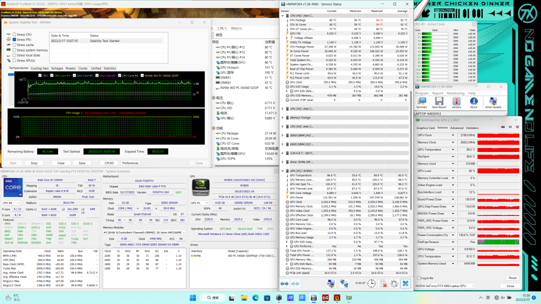The image size is (541, 304).
Task: Click the Windows taskbar search box
Action: pyautogui.click(x=213, y=297)
